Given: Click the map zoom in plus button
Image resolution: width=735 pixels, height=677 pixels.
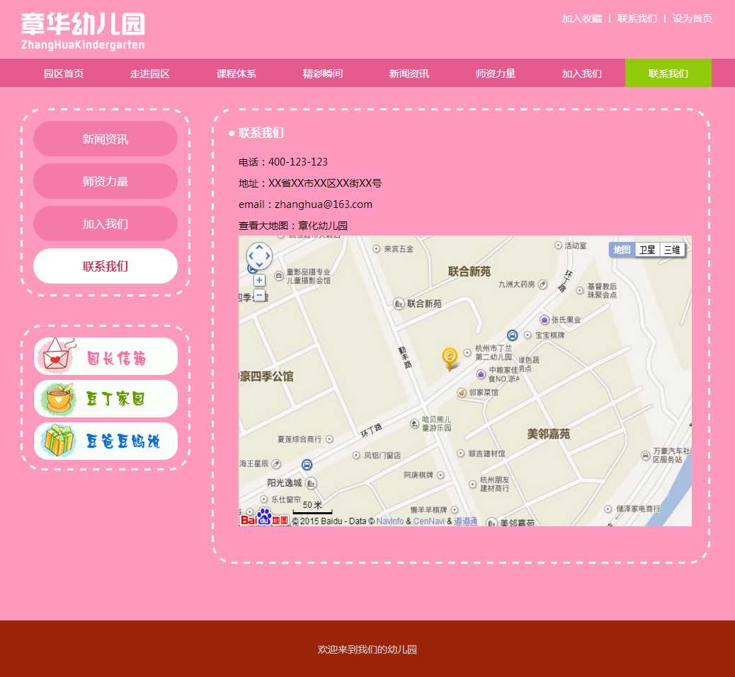Looking at the screenshot, I should tap(259, 280).
